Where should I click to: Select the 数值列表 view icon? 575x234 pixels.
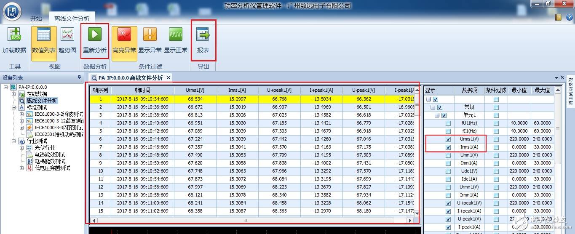point(43,35)
